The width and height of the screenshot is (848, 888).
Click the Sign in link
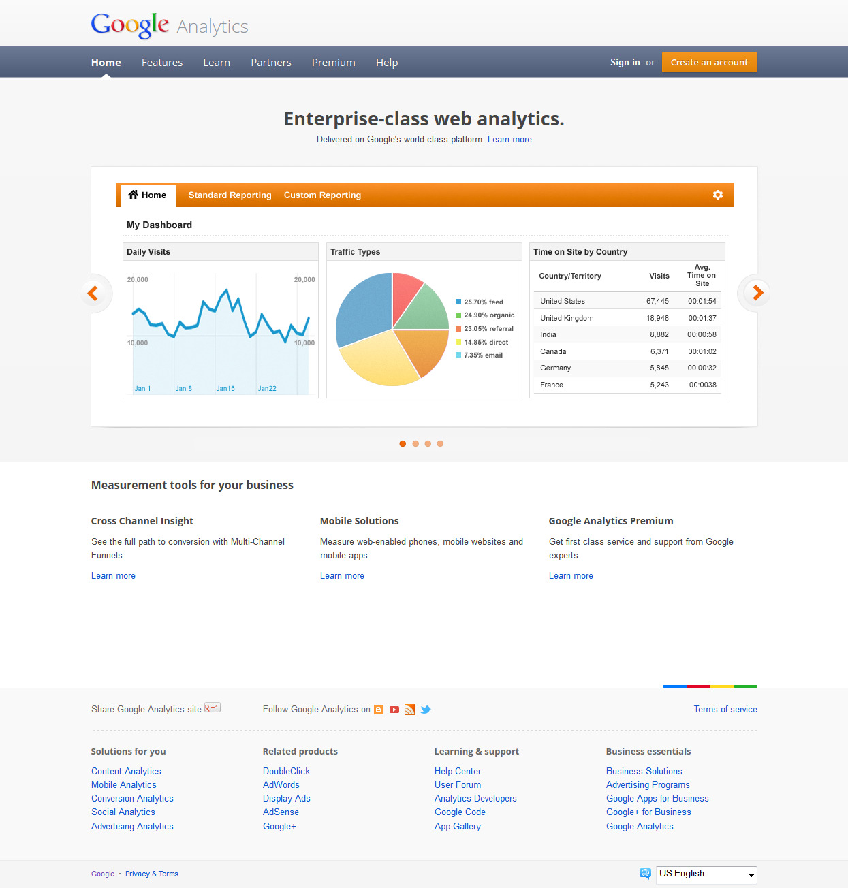pyautogui.click(x=625, y=62)
